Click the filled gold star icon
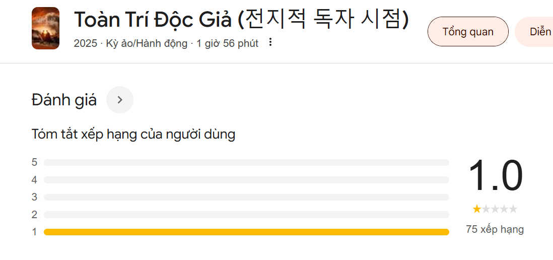 pyautogui.click(x=477, y=209)
